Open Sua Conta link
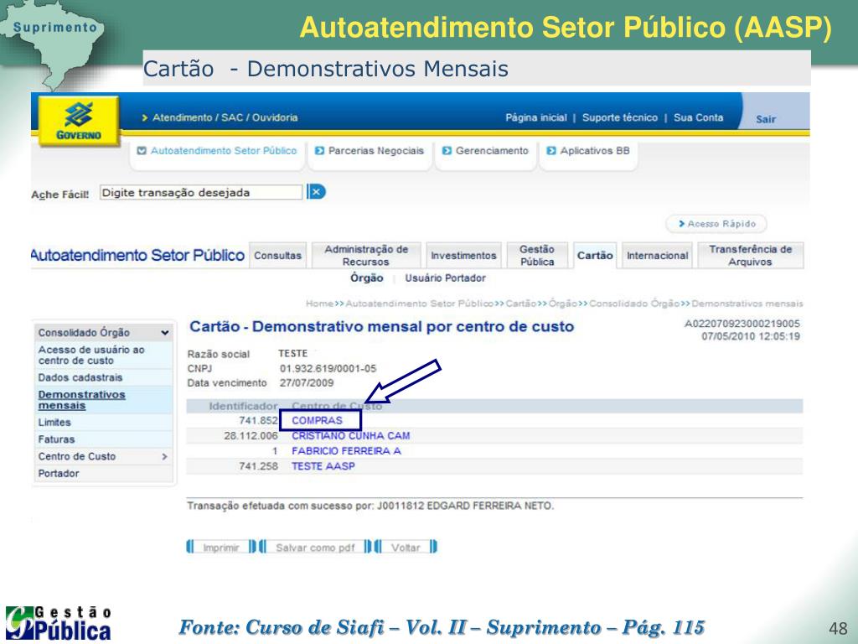The height and width of the screenshot is (644, 858). (x=698, y=117)
